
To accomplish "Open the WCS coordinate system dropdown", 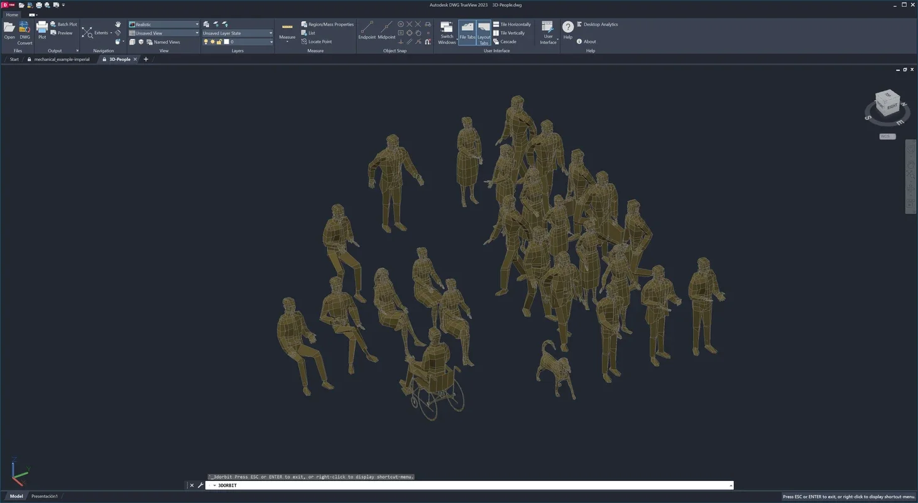I will point(887,136).
